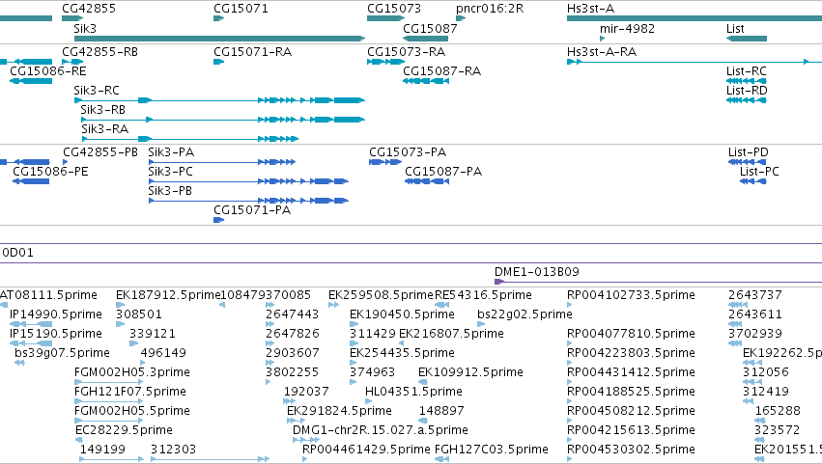Viewport: 822px width, 464px height.
Task: Click the List-PC protein label
Action: (759, 172)
